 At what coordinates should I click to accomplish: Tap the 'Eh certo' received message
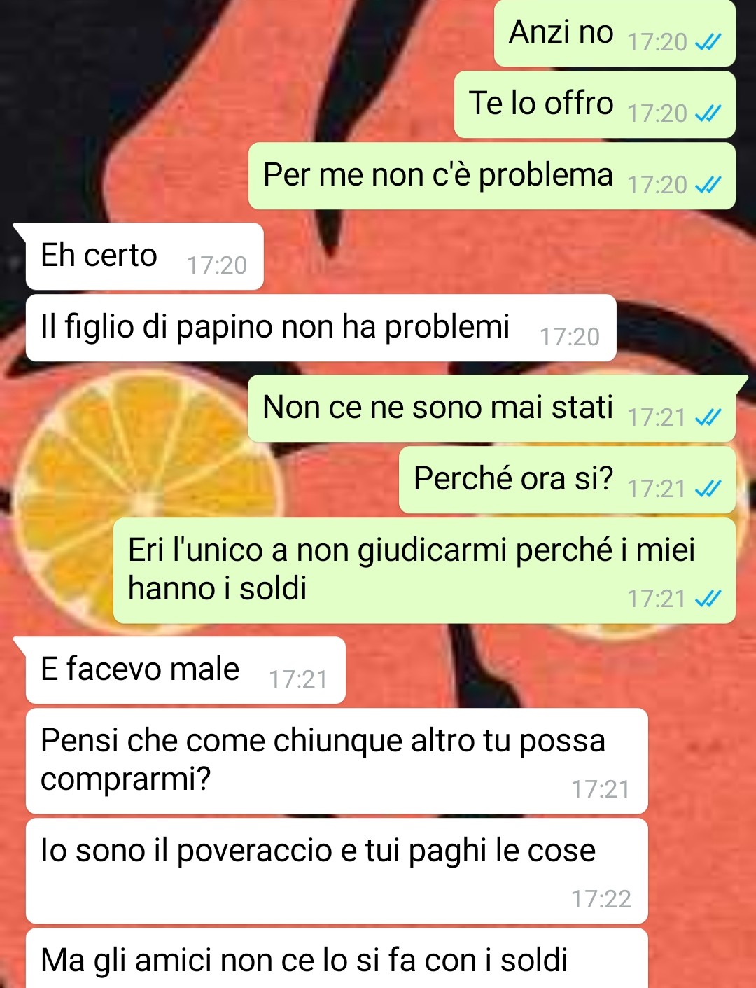point(144,256)
